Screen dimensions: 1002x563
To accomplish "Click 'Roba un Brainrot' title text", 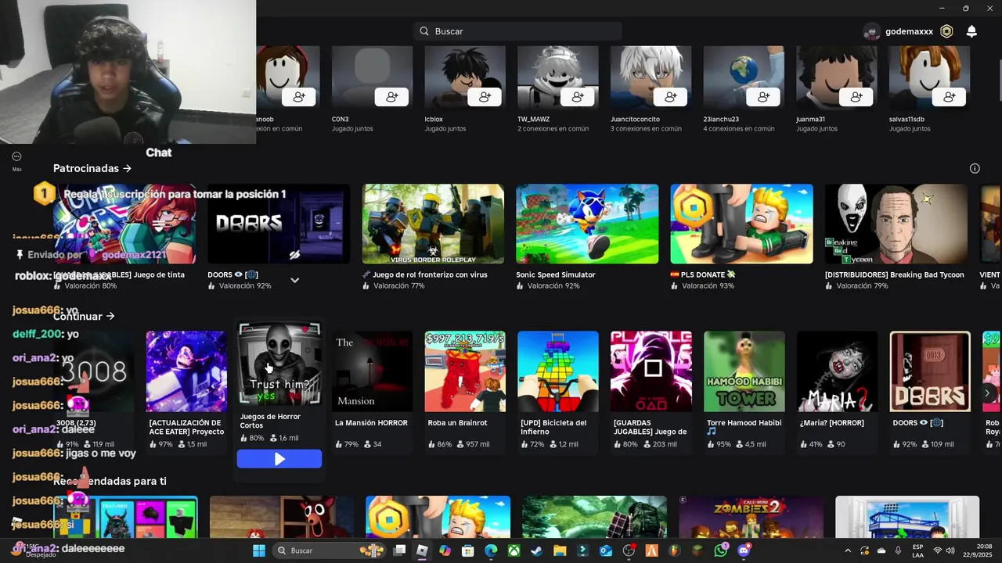I will click(x=457, y=423).
